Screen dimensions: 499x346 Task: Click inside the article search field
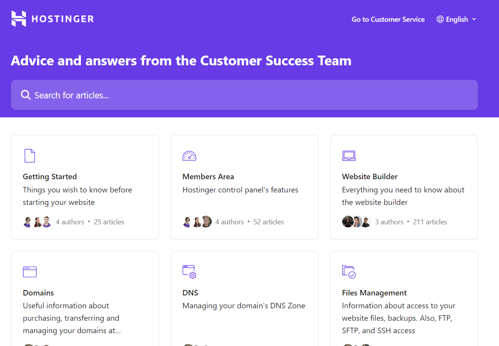pos(156,94)
